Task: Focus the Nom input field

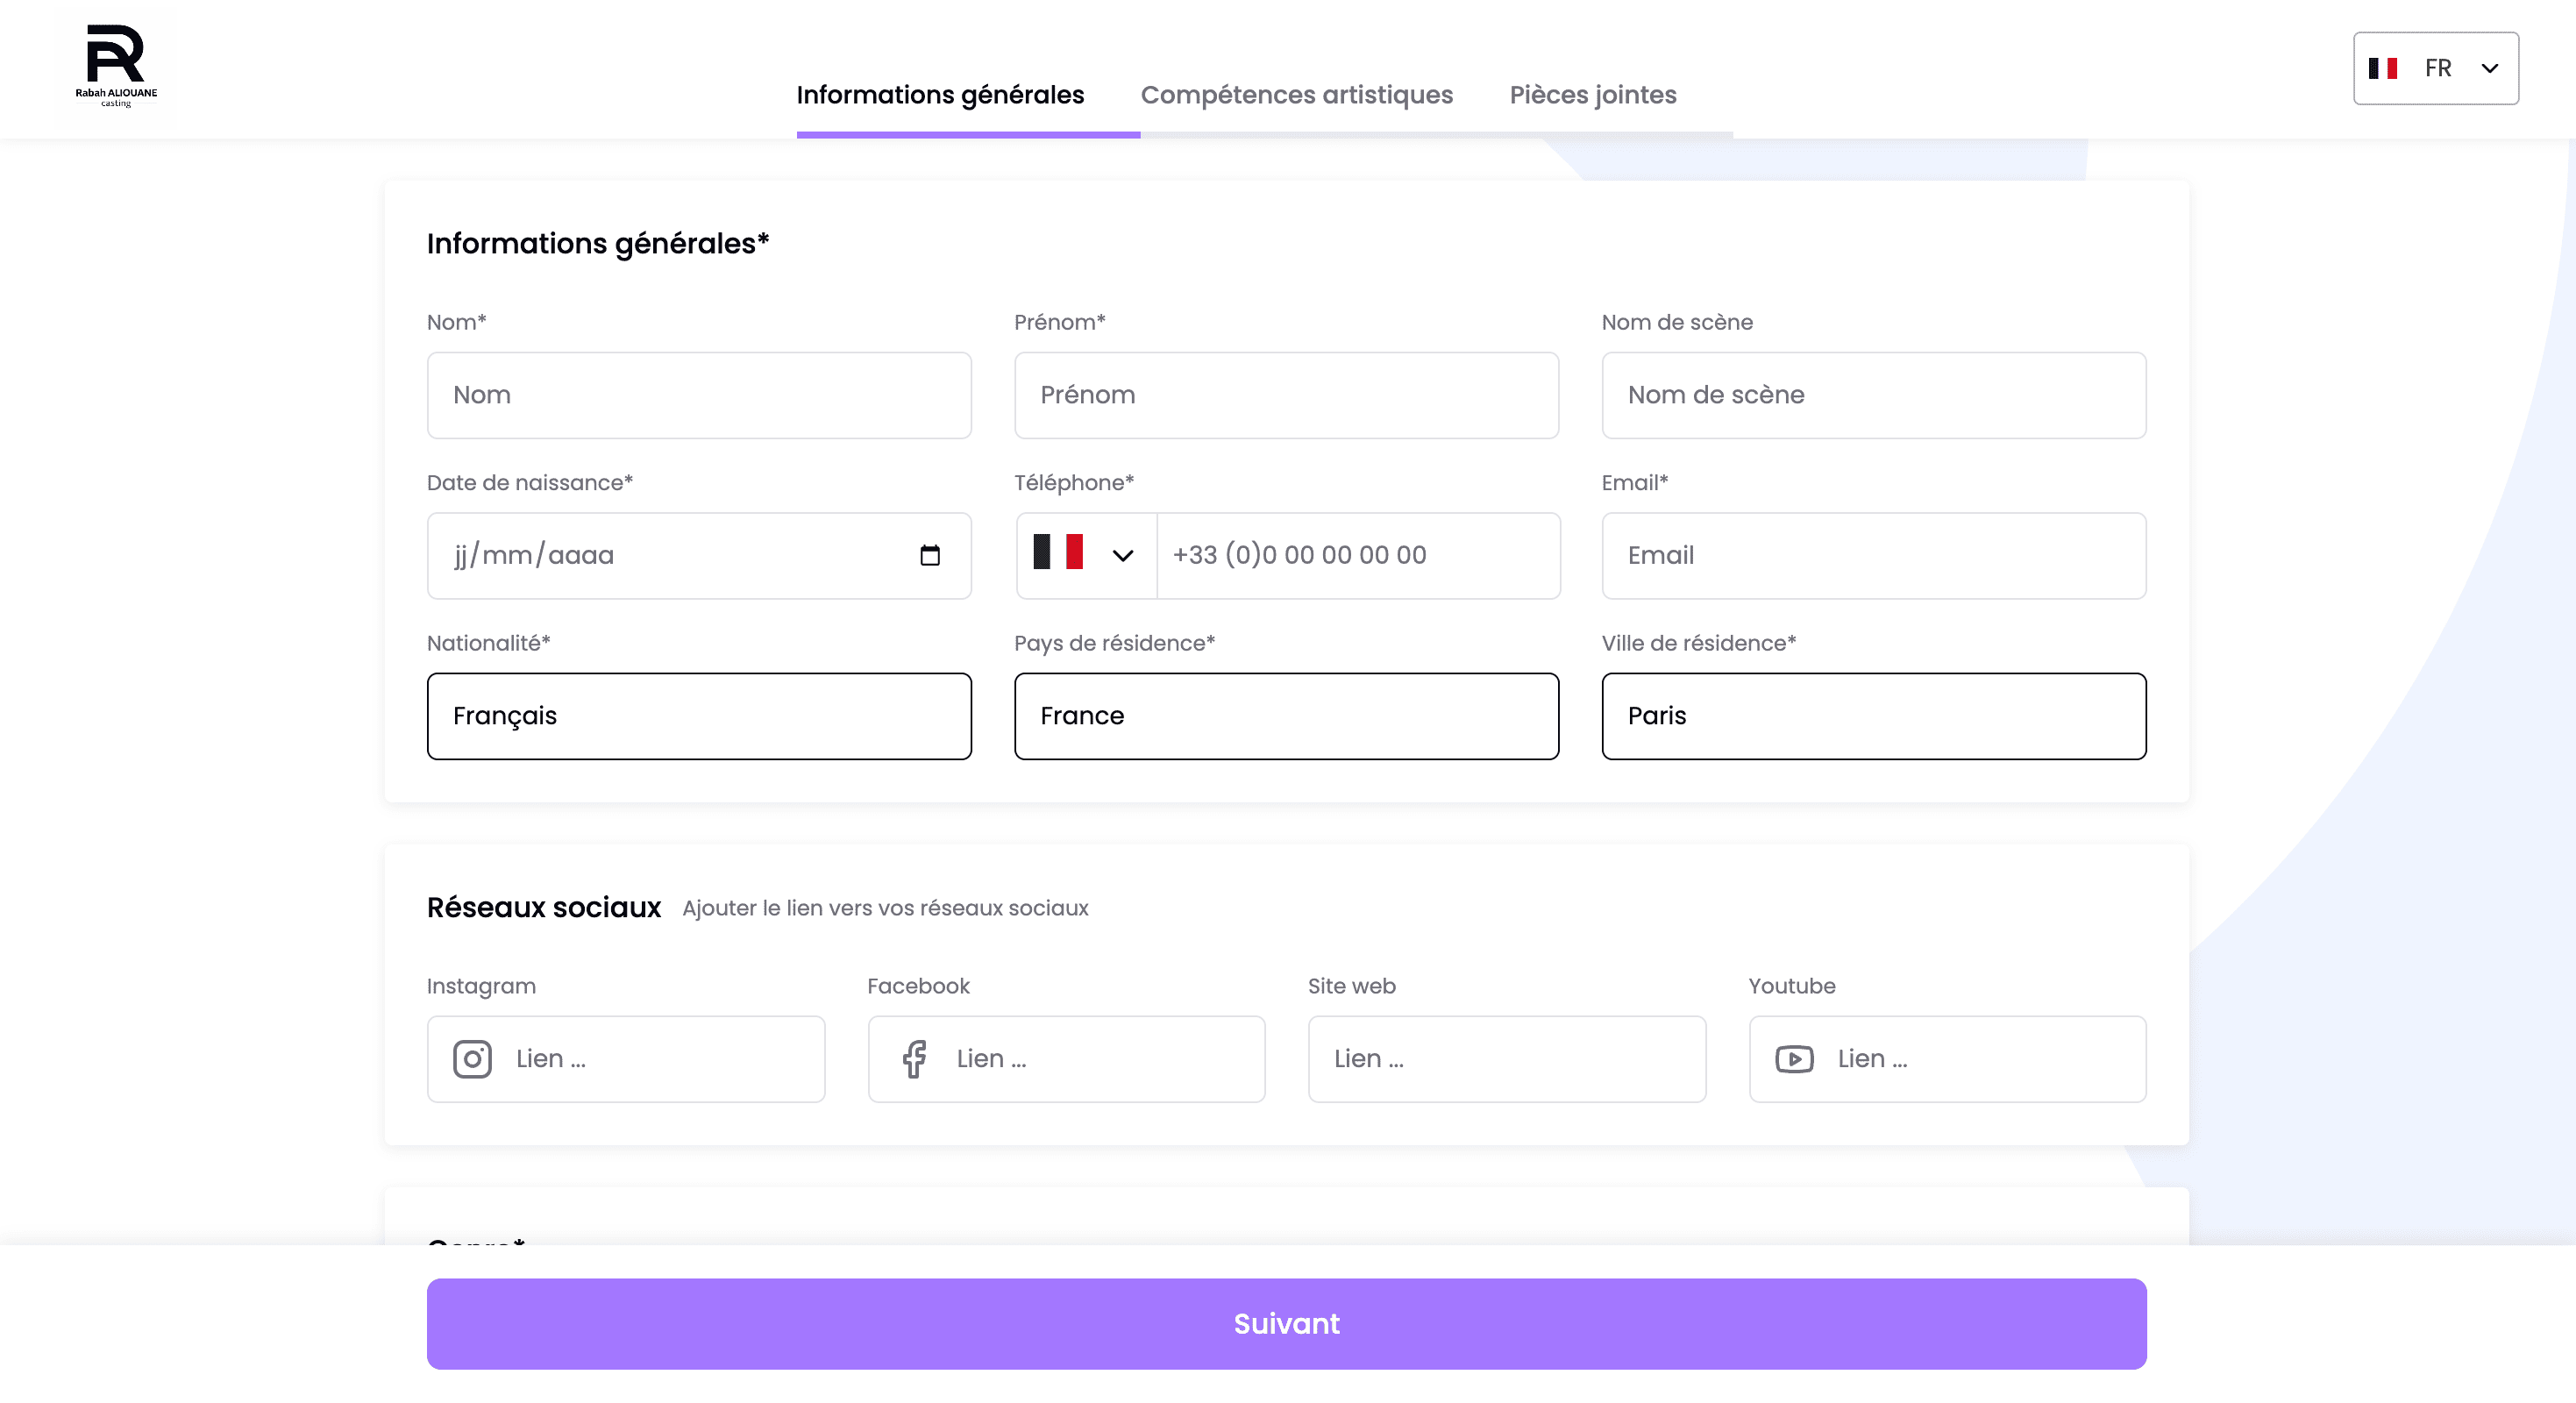Action: (698, 395)
